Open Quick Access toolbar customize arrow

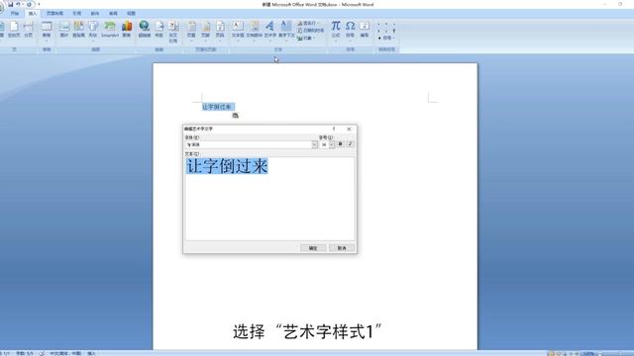39,4
